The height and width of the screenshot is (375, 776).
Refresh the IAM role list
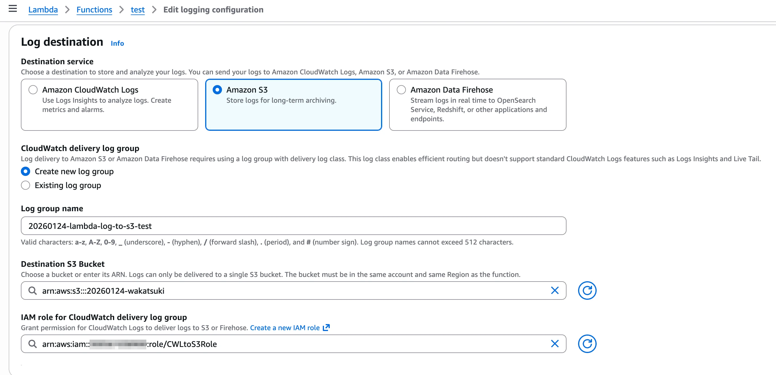tap(587, 343)
